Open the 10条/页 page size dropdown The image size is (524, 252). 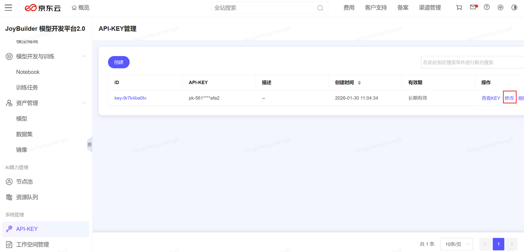click(x=456, y=244)
